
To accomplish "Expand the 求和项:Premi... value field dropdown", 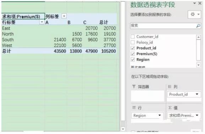I will click(x=197, y=115).
